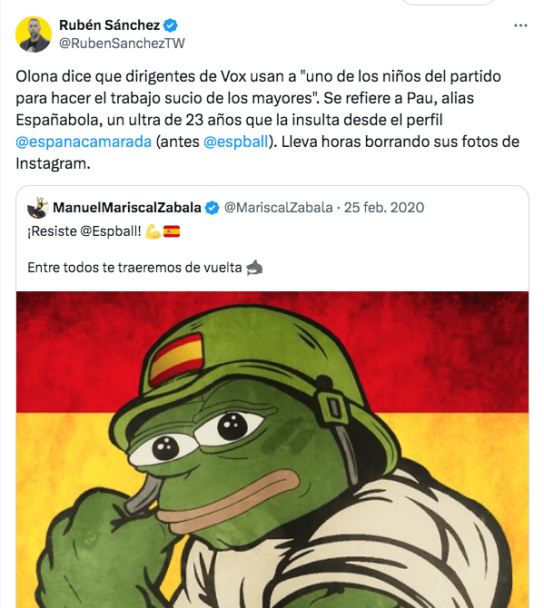This screenshot has width=544, height=608.
Task: Click the flexed bicep emoji
Action: [x=153, y=231]
